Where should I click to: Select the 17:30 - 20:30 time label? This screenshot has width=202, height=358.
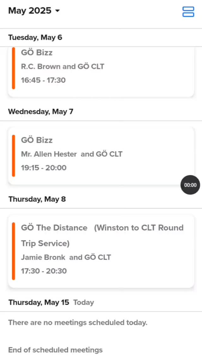[x=44, y=271]
